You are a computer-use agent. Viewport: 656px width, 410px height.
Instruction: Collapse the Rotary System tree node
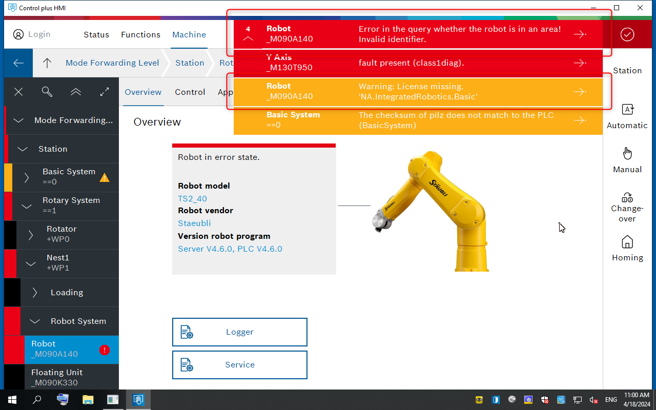tap(27, 207)
